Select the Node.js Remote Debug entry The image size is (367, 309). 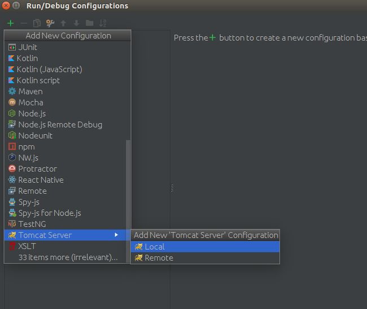tap(65, 125)
